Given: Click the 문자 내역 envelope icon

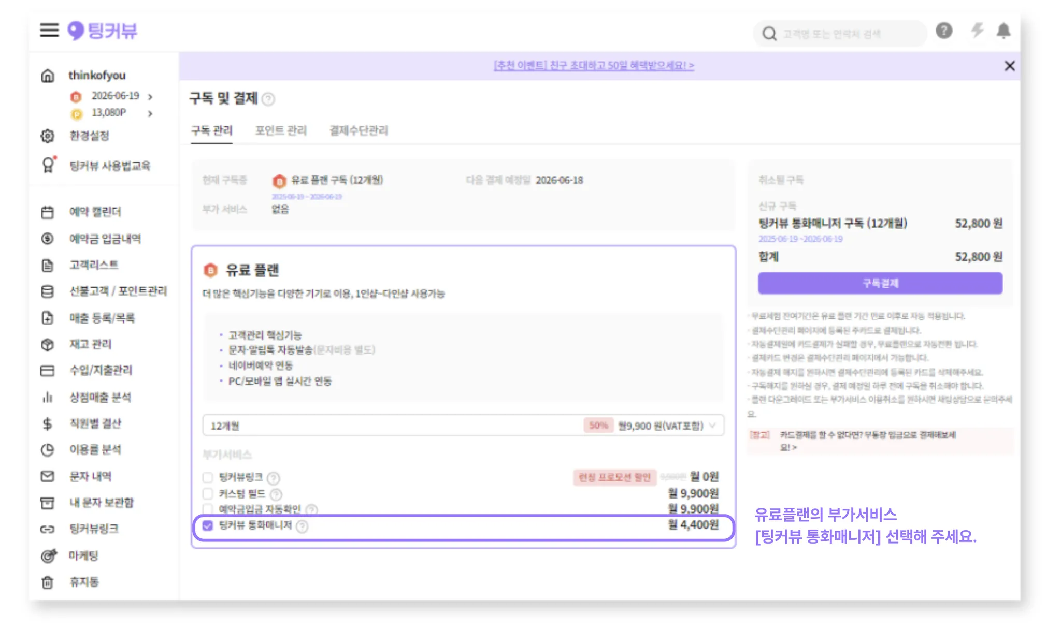Looking at the screenshot, I should pos(47,476).
